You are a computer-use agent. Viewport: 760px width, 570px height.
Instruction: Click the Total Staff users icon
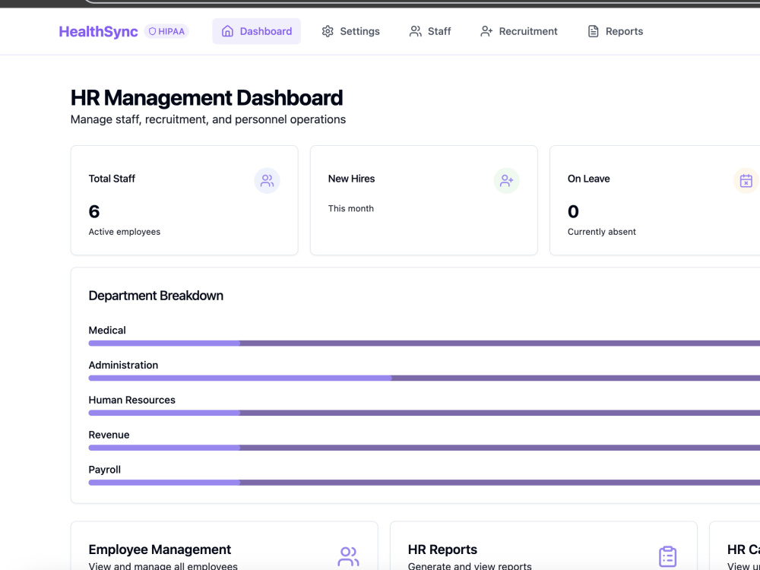[267, 181]
